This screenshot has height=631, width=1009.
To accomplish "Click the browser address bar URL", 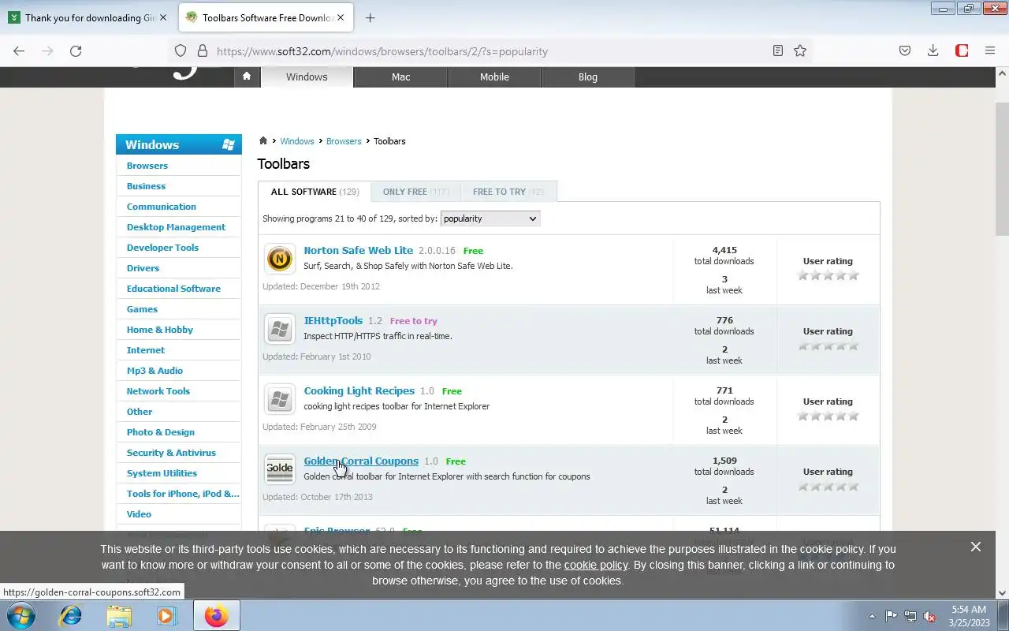I will click(x=382, y=51).
